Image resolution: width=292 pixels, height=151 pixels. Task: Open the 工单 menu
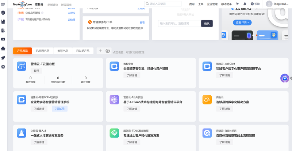[x=201, y=4]
